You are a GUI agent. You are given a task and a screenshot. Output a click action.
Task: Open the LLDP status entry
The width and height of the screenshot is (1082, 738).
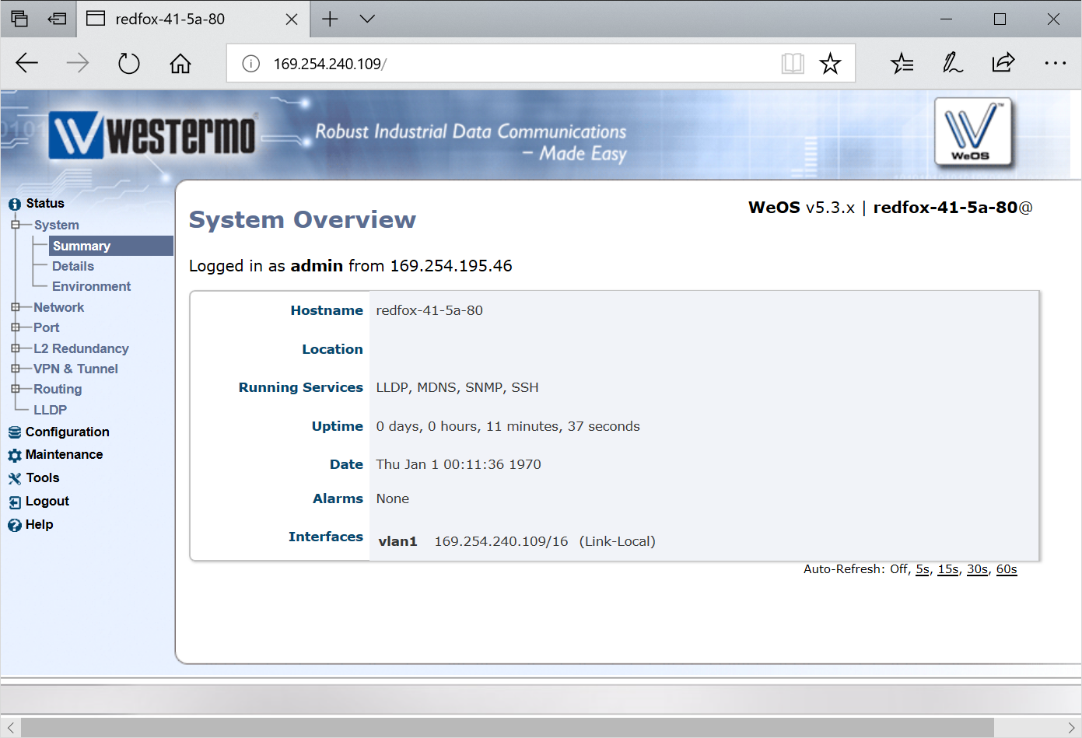tap(51, 410)
